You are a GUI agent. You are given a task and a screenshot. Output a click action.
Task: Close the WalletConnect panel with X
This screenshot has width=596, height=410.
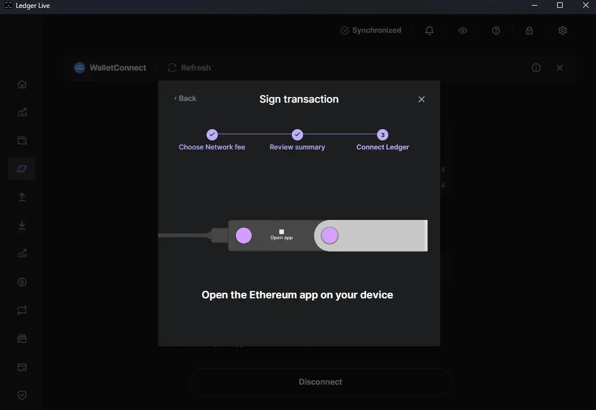560,68
